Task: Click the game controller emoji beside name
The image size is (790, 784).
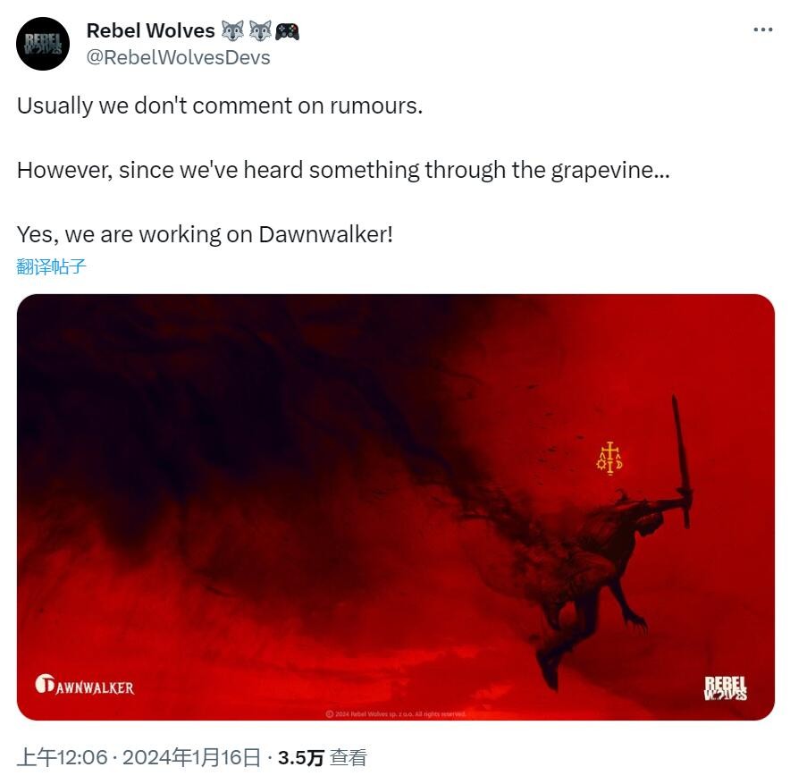Action: point(287,32)
